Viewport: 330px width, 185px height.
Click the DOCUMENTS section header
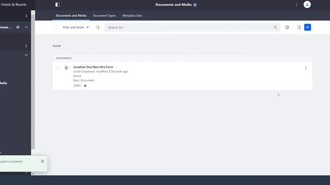(64, 58)
